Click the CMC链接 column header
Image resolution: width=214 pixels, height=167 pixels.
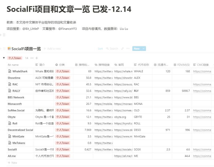[201, 65]
